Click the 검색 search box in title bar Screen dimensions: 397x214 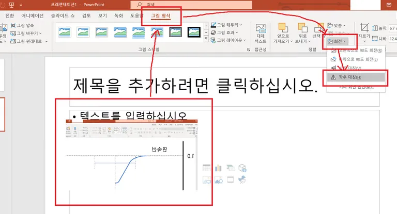(x=191, y=5)
